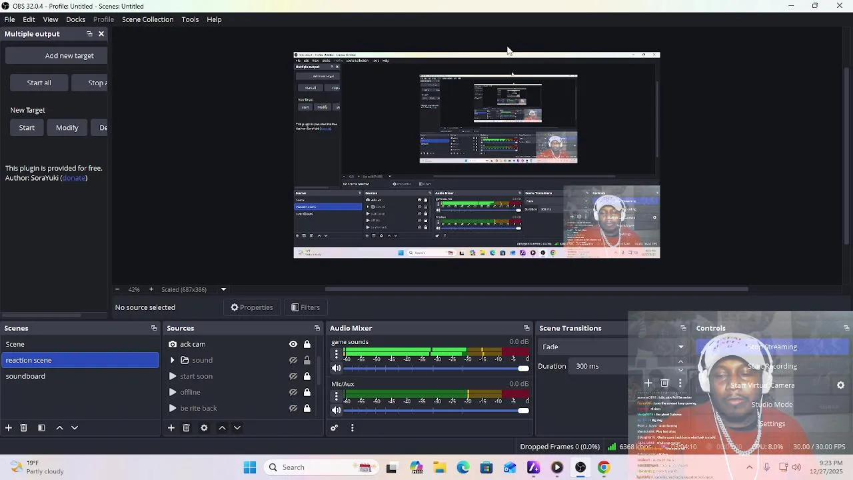Image resolution: width=853 pixels, height=480 pixels.
Task: Open the Windows Start menu
Action: 250,468
